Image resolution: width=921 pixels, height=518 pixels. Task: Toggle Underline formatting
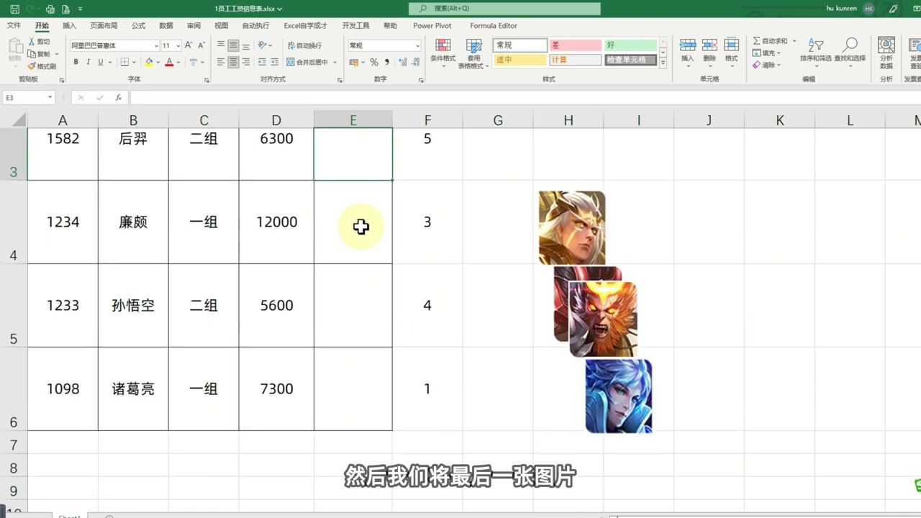click(101, 63)
